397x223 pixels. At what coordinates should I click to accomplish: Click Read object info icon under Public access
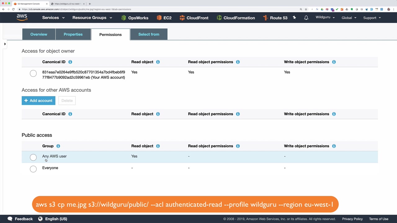[158, 146]
